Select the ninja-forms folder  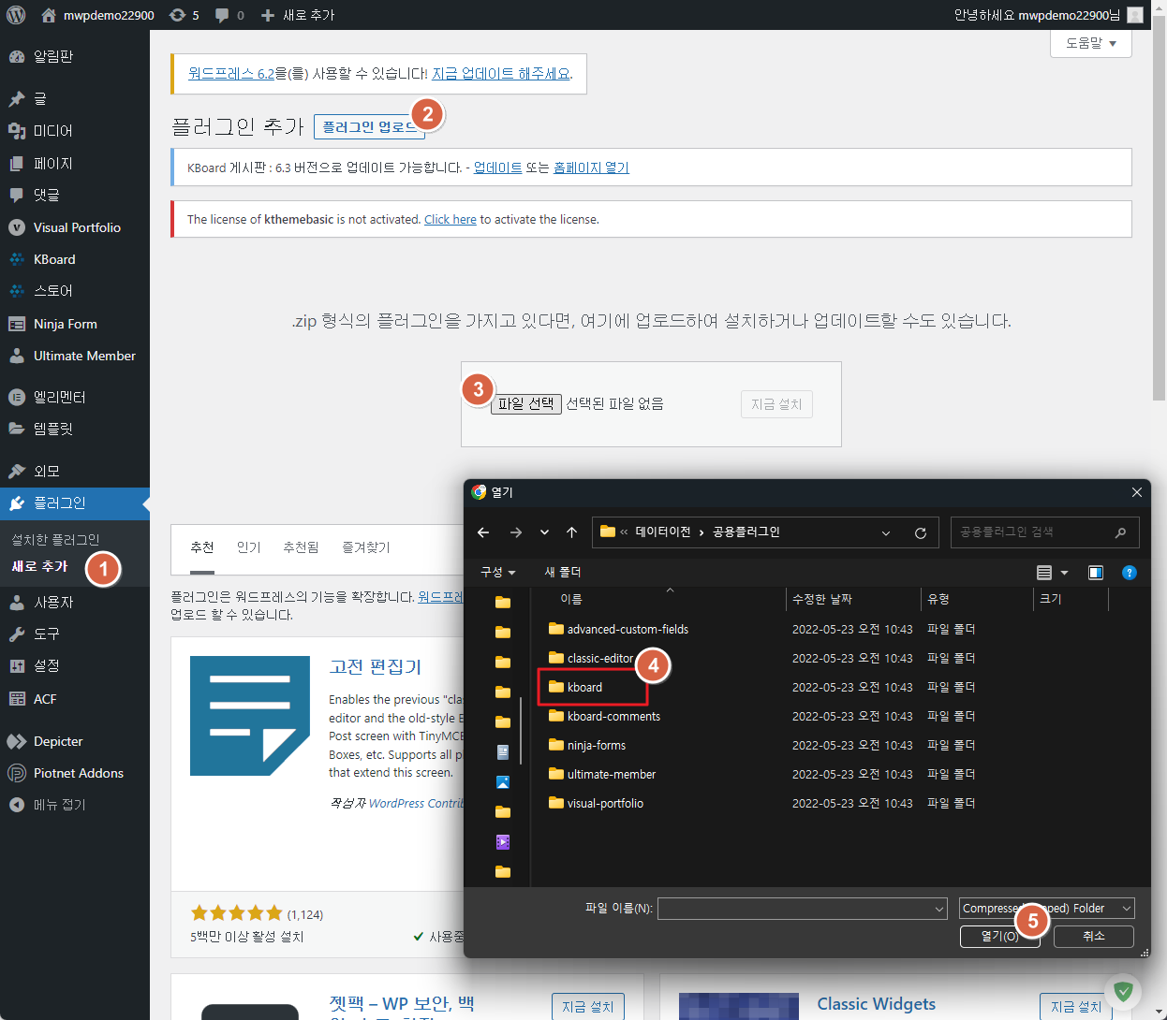point(597,745)
